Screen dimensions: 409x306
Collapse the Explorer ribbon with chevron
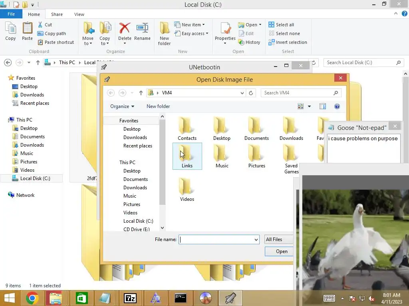click(x=396, y=14)
